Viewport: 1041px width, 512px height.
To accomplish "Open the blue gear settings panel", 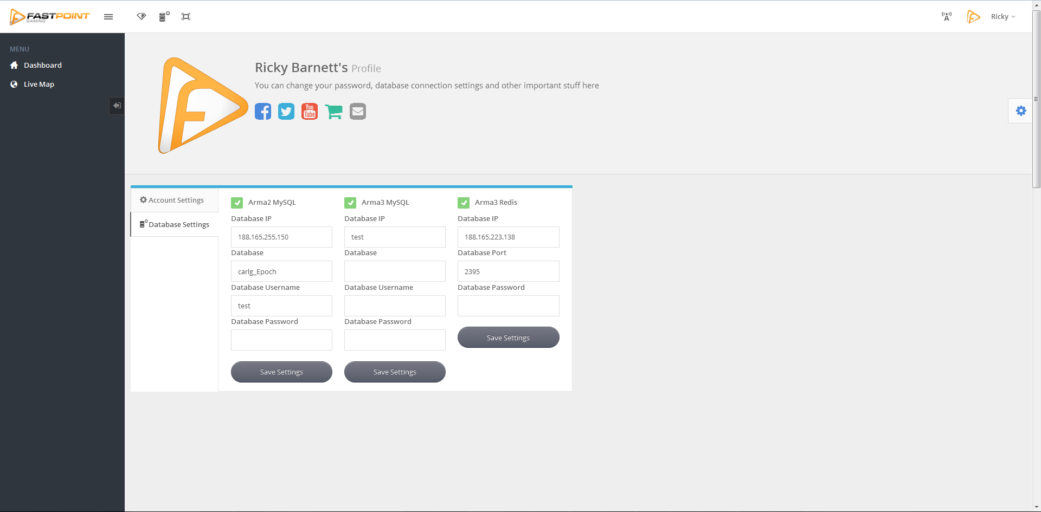I will pyautogui.click(x=1021, y=111).
